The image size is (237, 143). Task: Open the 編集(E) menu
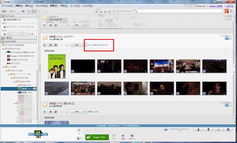tap(19, 6)
